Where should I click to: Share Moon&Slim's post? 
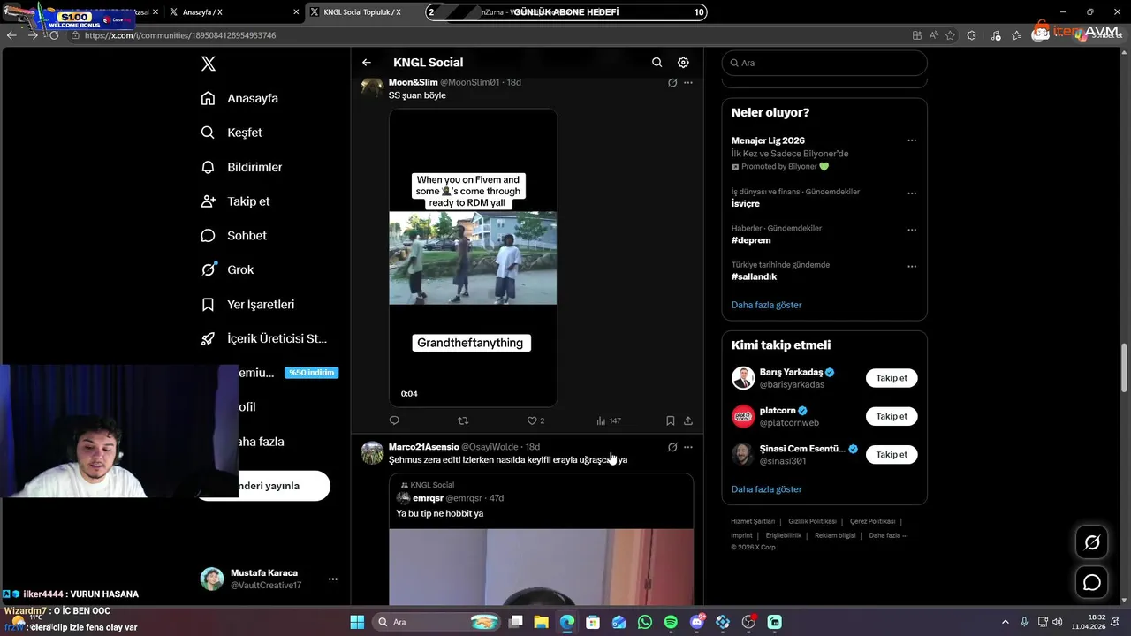click(x=688, y=420)
